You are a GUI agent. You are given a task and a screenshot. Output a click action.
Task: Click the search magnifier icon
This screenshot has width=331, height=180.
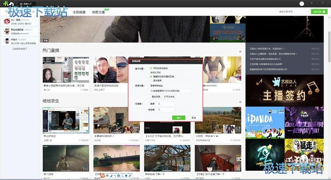coord(307,12)
